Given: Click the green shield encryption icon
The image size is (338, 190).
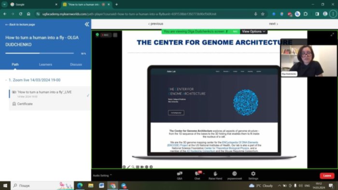Looking at the screenshot, I should (97, 35).
